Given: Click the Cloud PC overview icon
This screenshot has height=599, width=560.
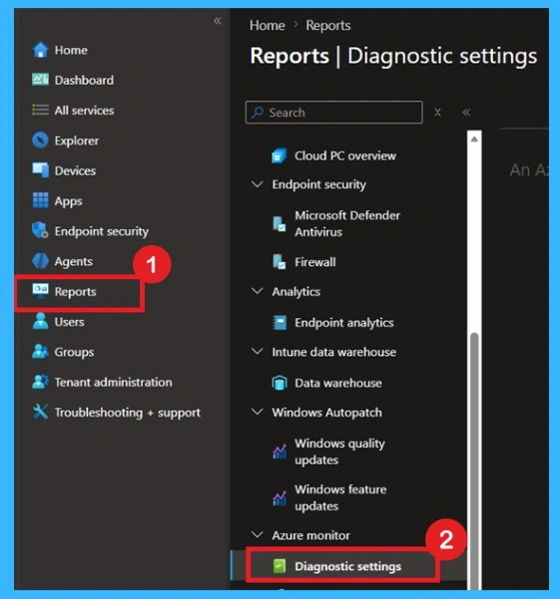Looking at the screenshot, I should (280, 155).
